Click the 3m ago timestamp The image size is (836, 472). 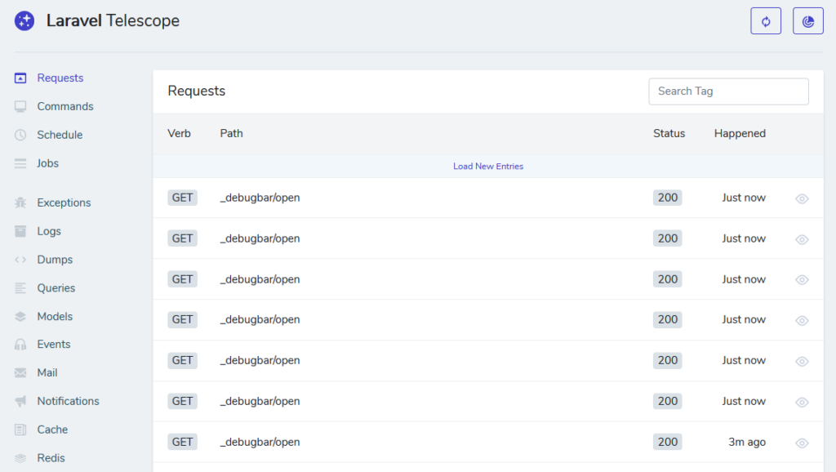point(747,442)
